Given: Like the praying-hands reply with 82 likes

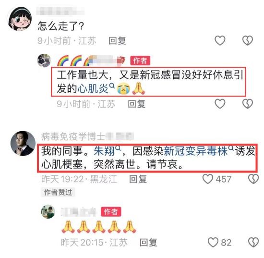Looking at the screenshot, I should (x=219, y=242).
